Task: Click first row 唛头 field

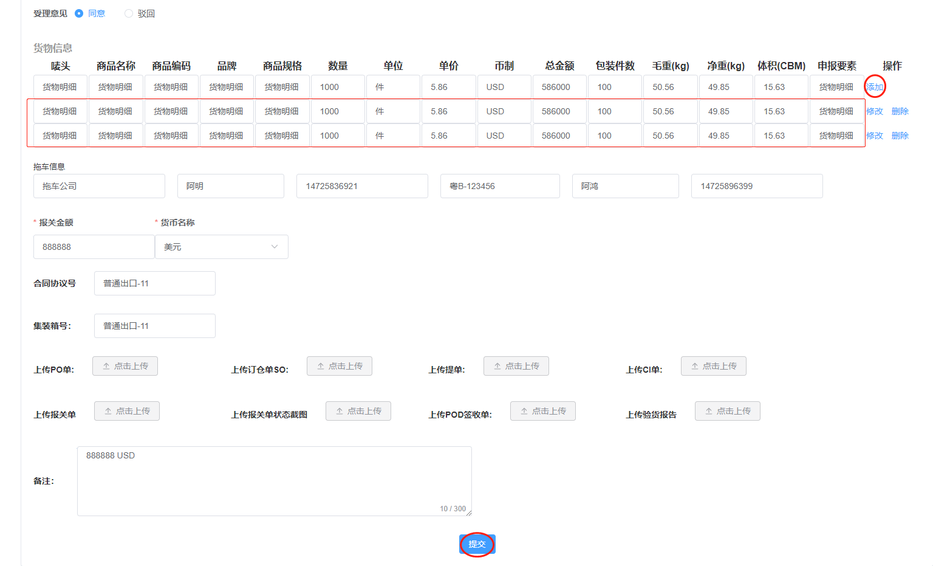Action: (60, 87)
